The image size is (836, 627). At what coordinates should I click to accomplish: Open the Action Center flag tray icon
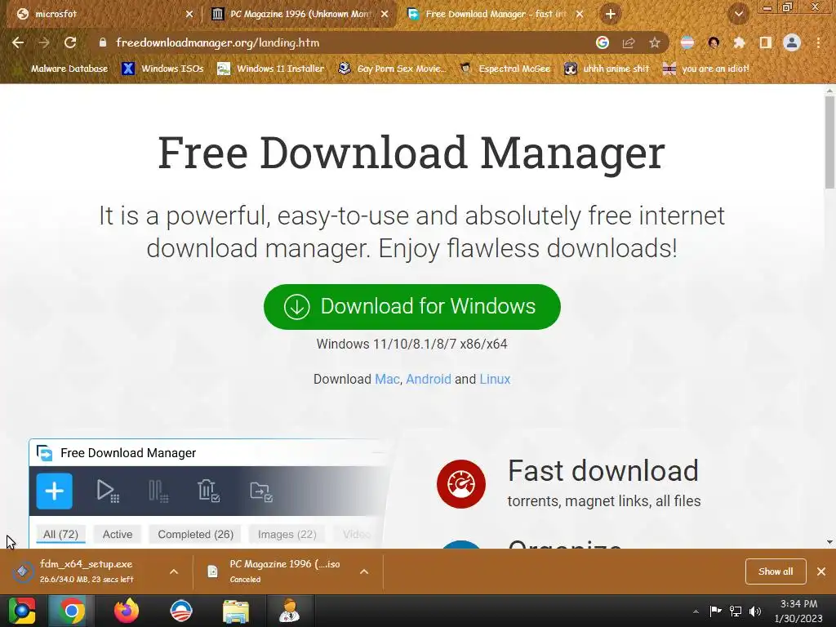click(715, 611)
